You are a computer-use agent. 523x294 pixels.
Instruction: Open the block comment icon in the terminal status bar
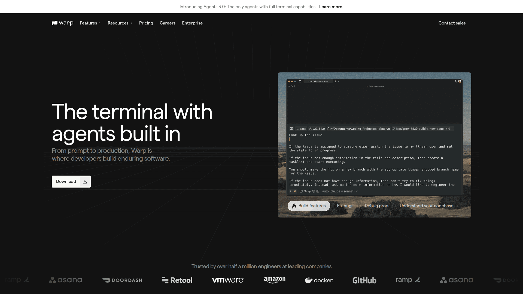tap(291, 129)
